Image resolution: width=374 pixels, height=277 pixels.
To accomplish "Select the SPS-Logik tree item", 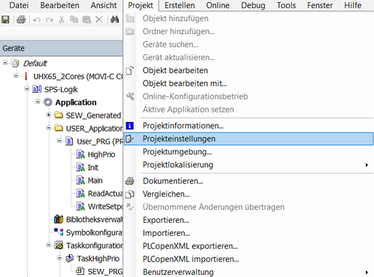I will point(61,89).
